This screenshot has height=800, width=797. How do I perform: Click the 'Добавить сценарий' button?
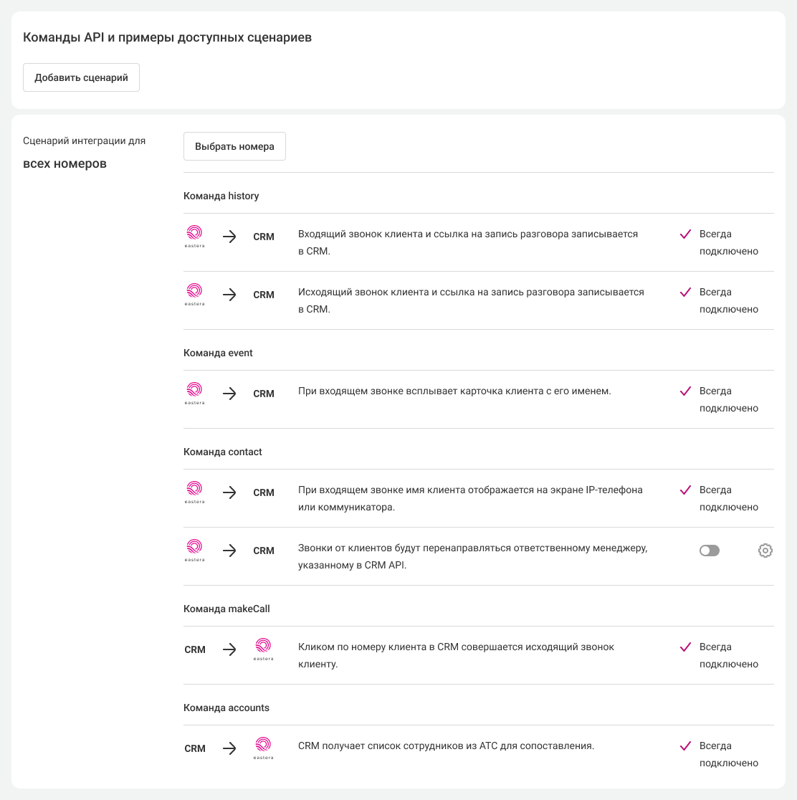(81, 77)
